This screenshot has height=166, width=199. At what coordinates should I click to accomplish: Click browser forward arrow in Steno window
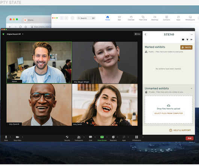(15, 27)
